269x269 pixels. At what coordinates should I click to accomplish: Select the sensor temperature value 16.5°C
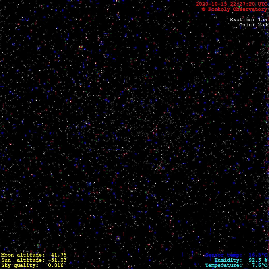[x=258, y=255]
